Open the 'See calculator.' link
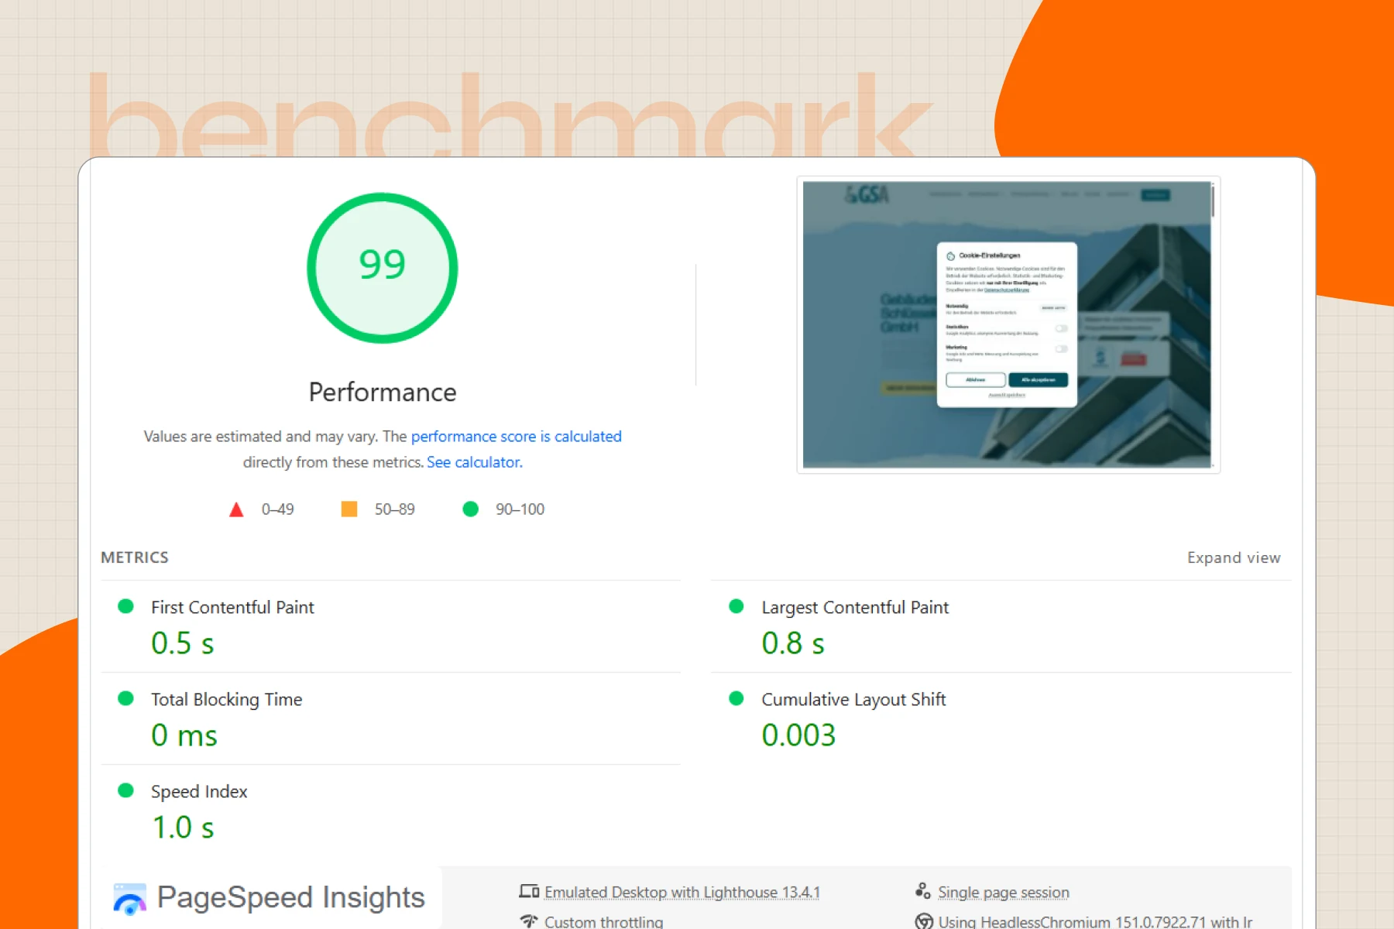This screenshot has width=1394, height=929. 475,462
